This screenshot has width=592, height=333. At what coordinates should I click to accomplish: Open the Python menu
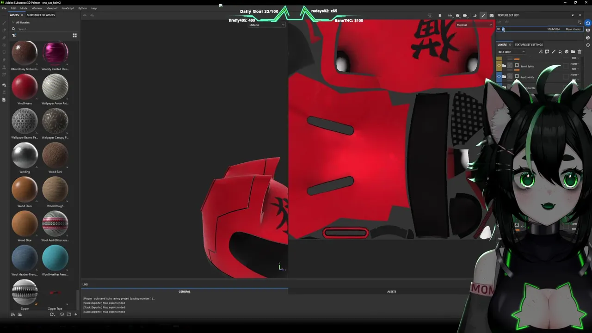82,8
